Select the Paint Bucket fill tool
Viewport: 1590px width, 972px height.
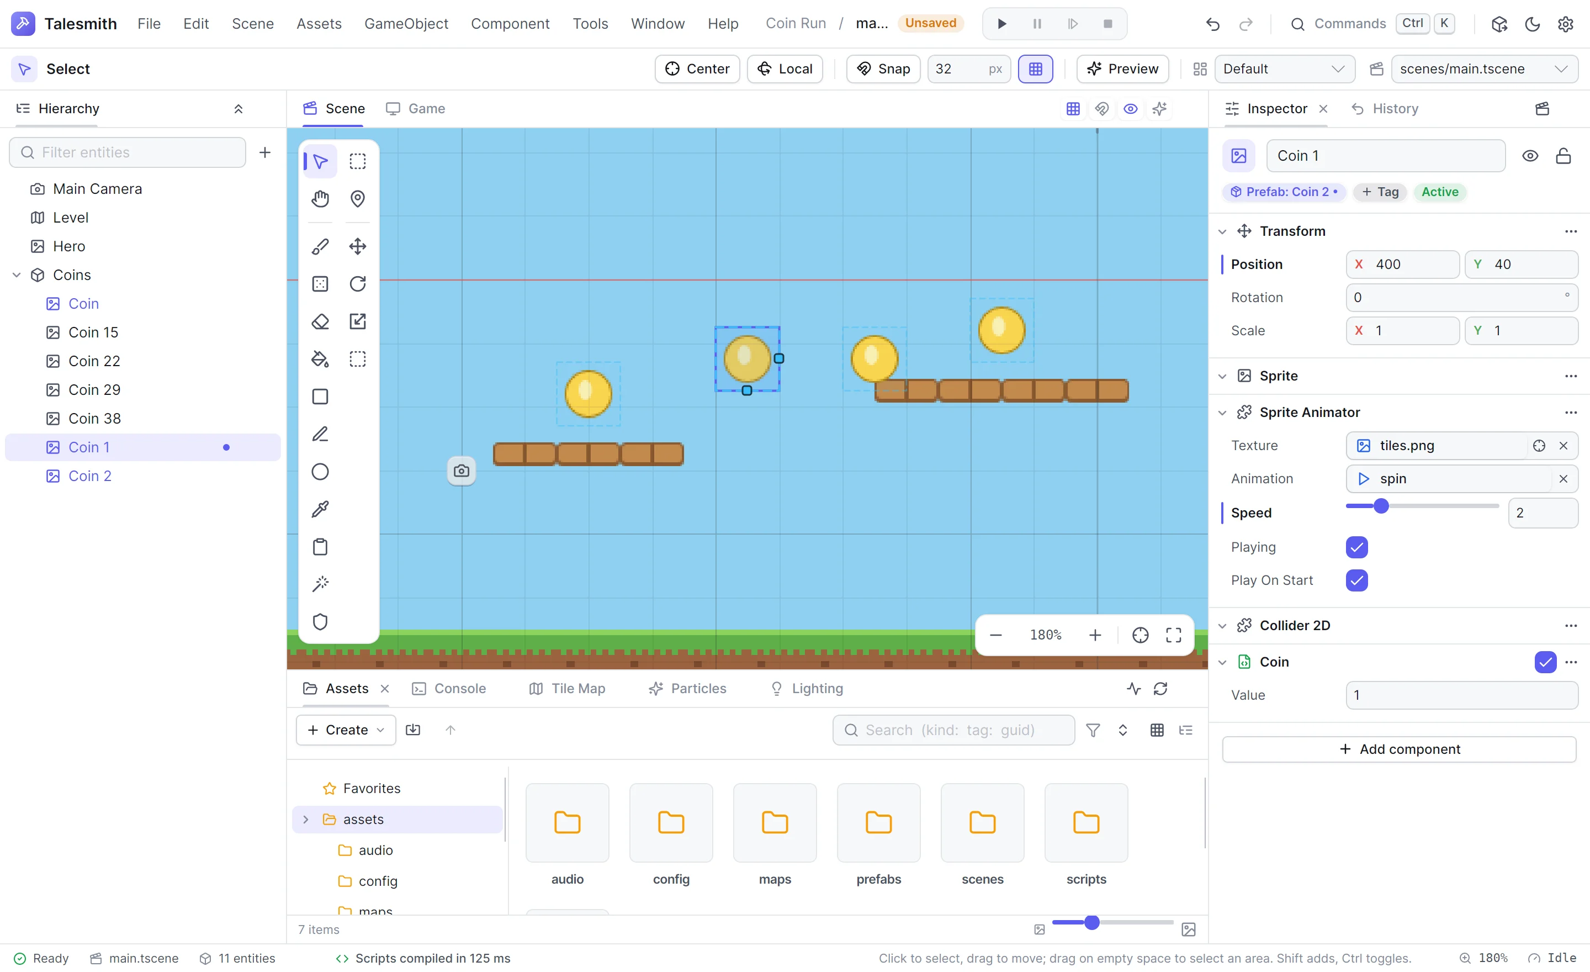click(x=320, y=359)
